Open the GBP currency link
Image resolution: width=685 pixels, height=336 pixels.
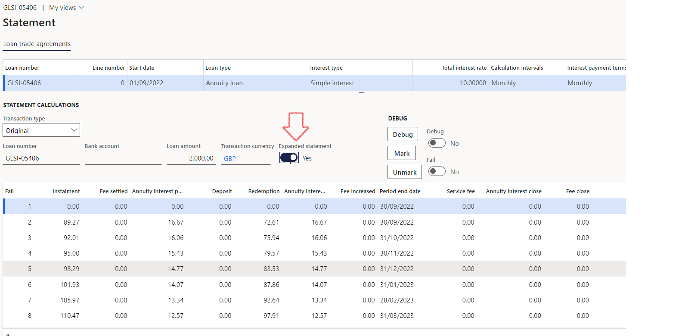(230, 159)
